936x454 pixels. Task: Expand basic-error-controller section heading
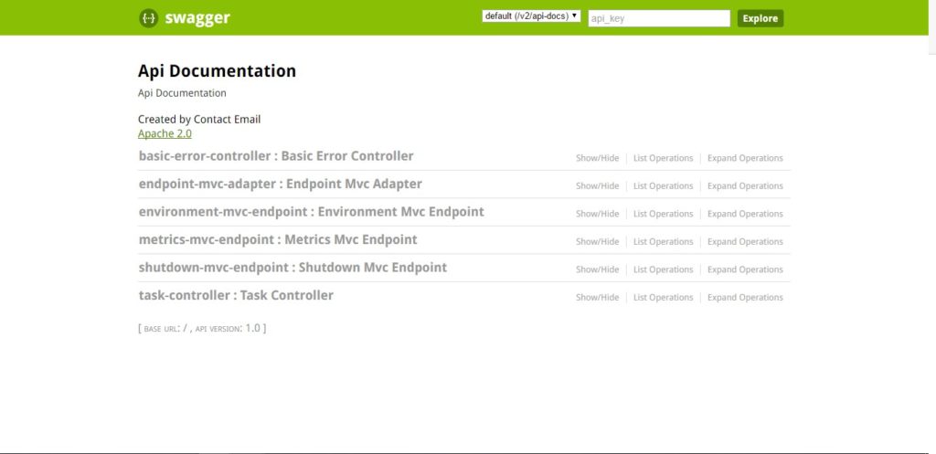point(276,156)
